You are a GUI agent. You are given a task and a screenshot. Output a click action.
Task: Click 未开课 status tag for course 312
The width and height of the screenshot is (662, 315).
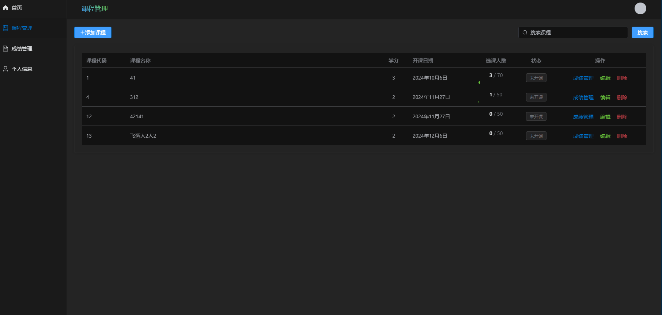pyautogui.click(x=536, y=97)
